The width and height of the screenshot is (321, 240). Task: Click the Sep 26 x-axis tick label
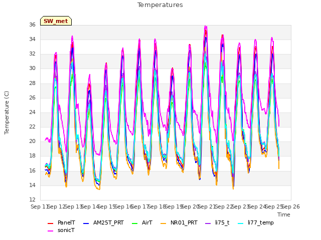[291, 206]
